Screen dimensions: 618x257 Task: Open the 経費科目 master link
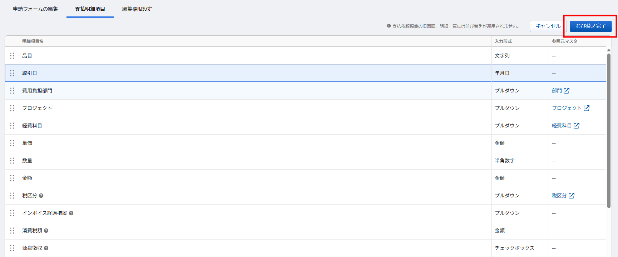pyautogui.click(x=562, y=126)
